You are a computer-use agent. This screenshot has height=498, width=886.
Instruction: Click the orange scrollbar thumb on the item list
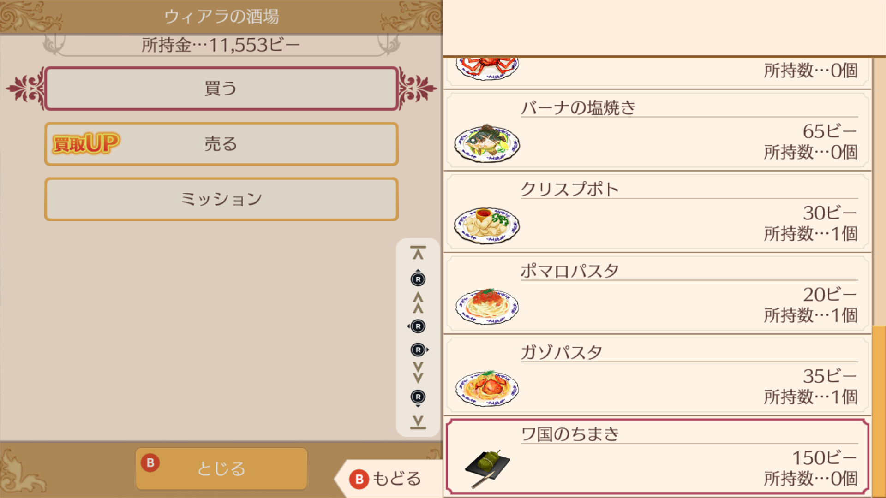pos(879,410)
